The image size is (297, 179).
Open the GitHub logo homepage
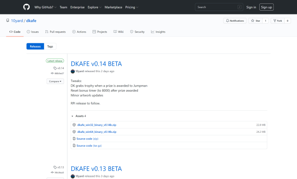[26, 7]
